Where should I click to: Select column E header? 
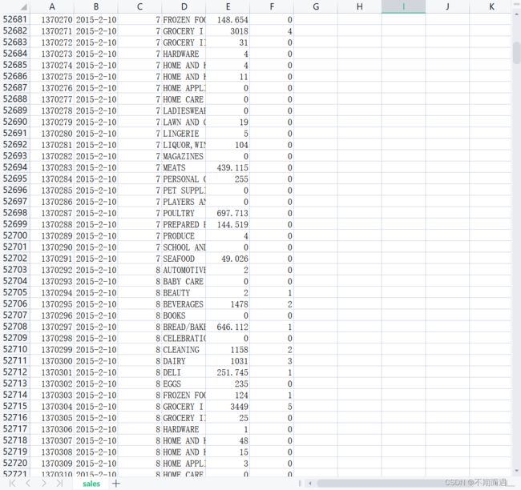[228, 6]
